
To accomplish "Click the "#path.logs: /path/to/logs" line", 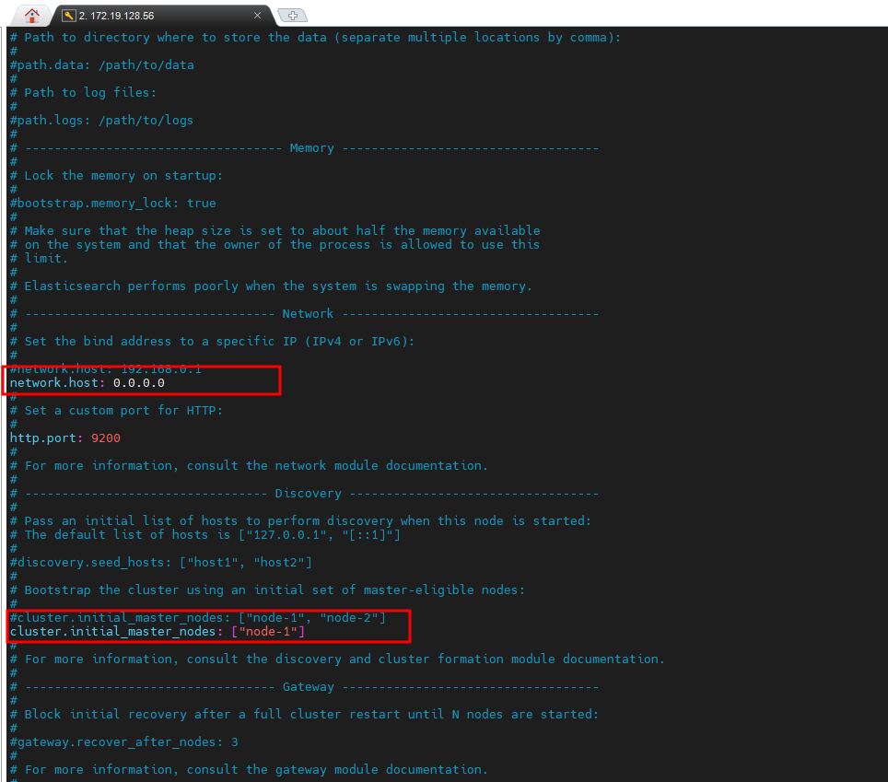I will click(x=101, y=120).
